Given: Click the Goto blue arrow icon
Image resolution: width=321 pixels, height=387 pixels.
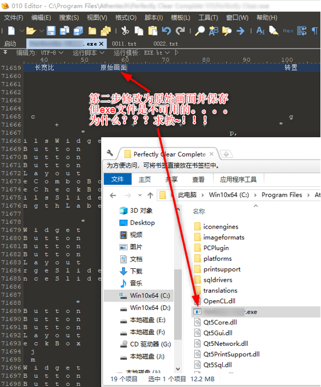Looking at the screenshot, I should tap(241, 31).
